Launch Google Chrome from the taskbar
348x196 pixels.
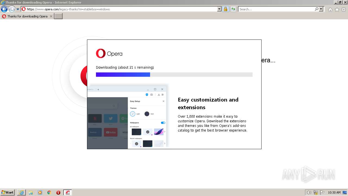pyautogui.click(x=49, y=192)
